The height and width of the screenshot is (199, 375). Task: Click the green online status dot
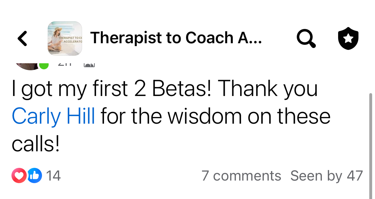tap(44, 65)
